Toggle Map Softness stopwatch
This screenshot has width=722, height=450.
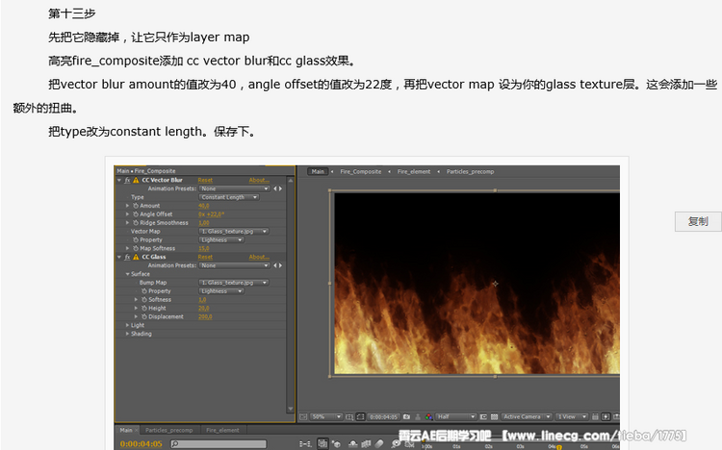coord(136,248)
